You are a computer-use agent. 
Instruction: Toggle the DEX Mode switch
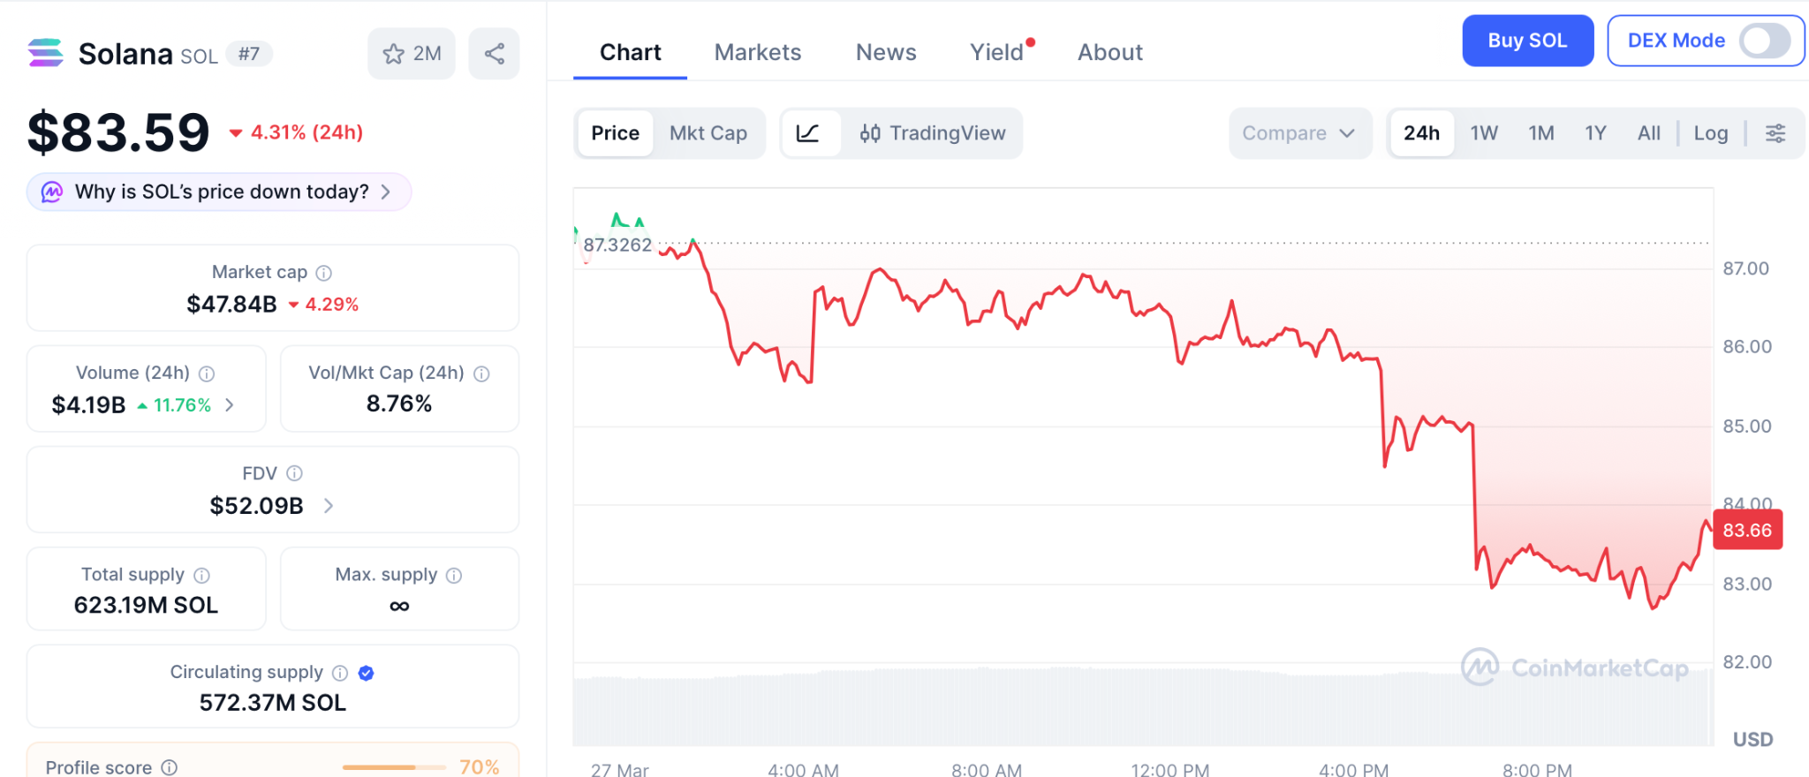[1764, 41]
